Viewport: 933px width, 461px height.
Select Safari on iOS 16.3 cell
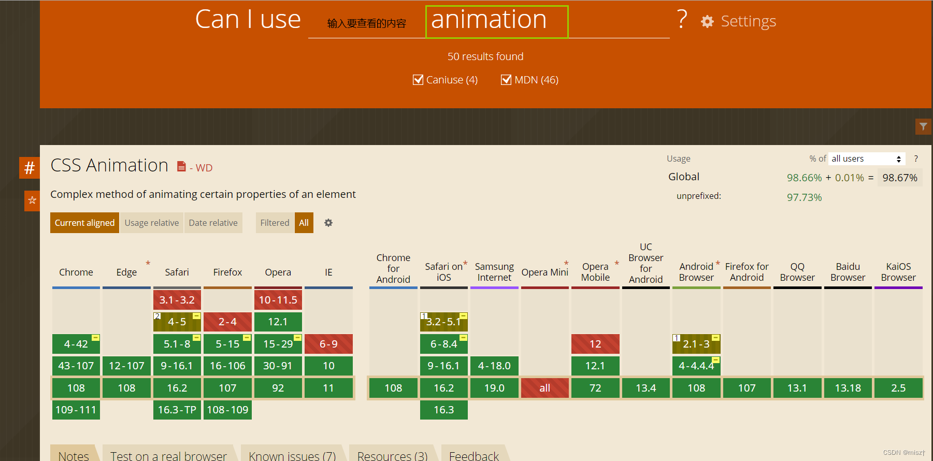click(x=444, y=410)
